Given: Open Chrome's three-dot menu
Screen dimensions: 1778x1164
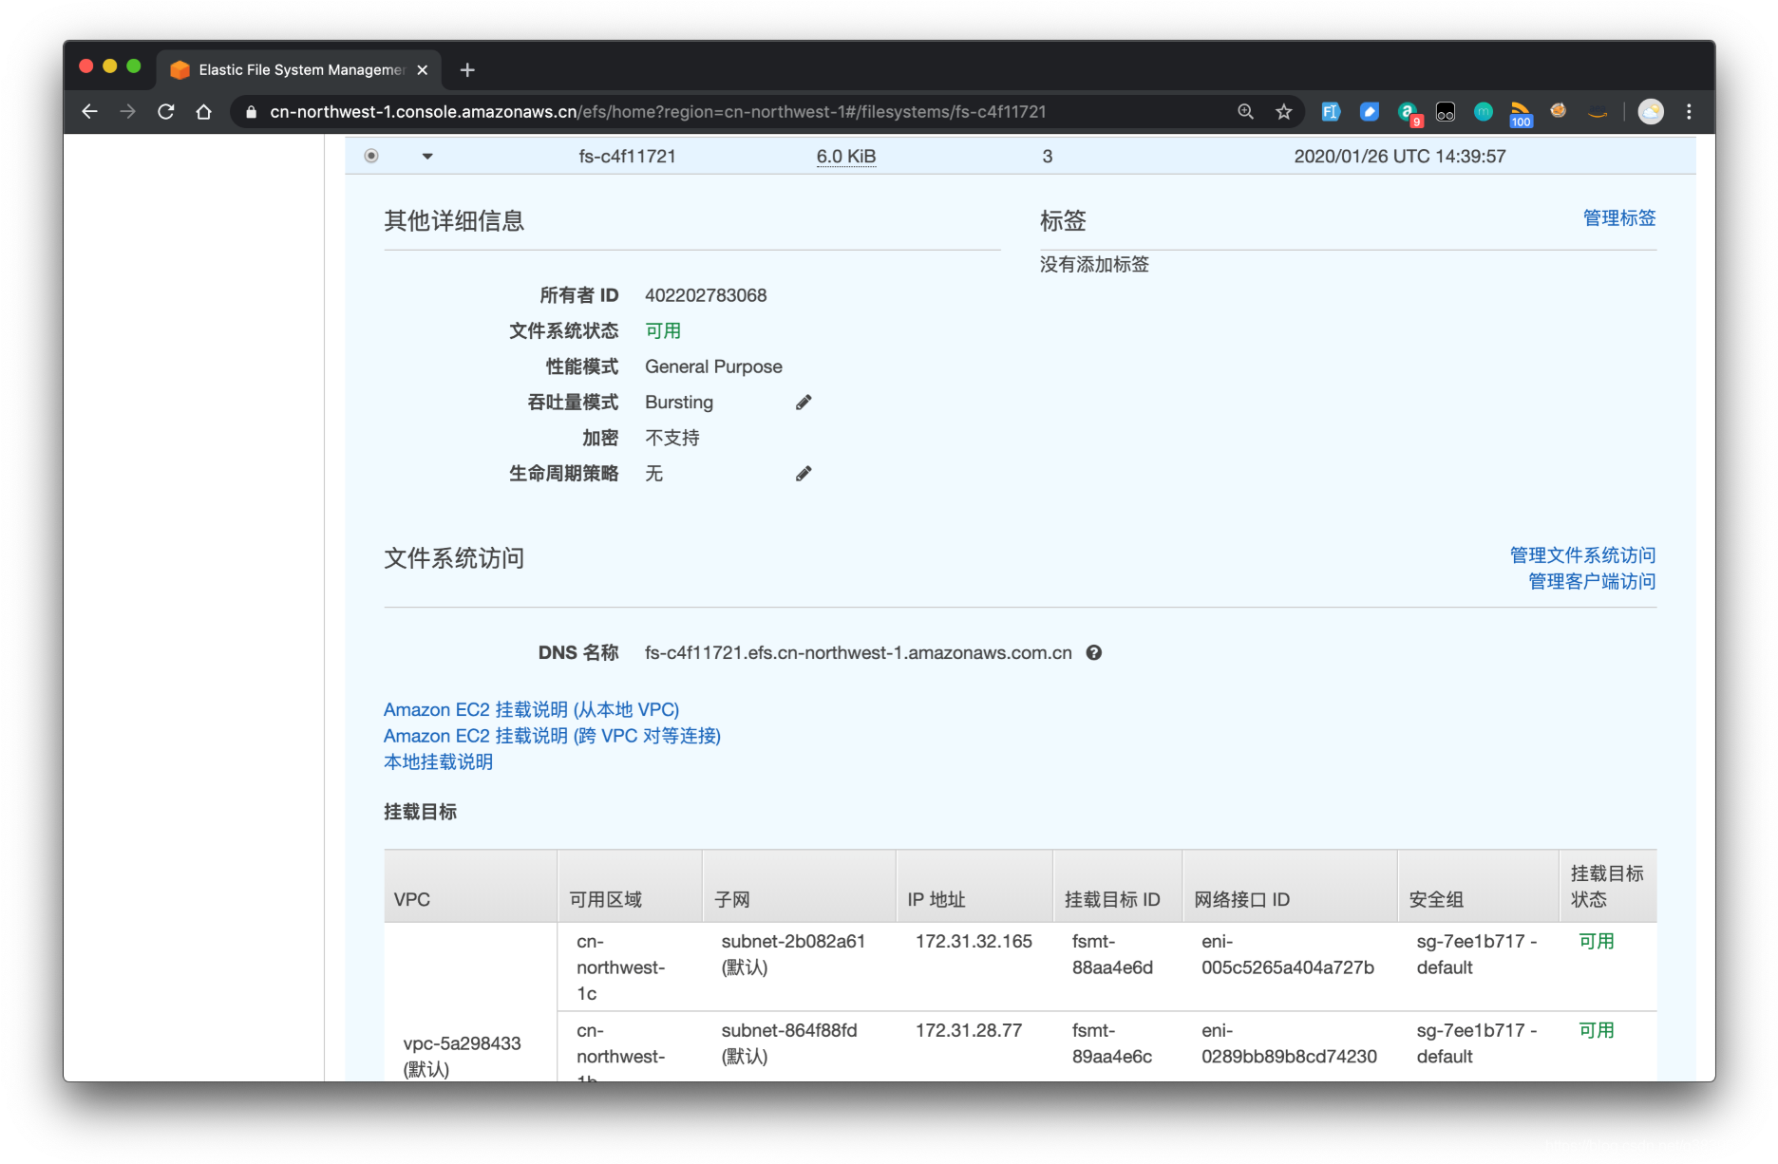Looking at the screenshot, I should [1689, 111].
